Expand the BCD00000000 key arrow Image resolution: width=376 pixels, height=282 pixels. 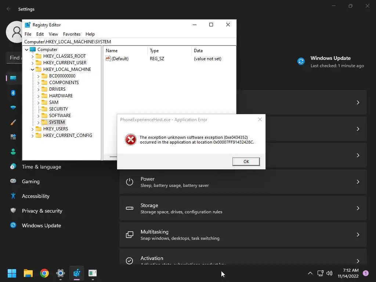[x=38, y=76]
